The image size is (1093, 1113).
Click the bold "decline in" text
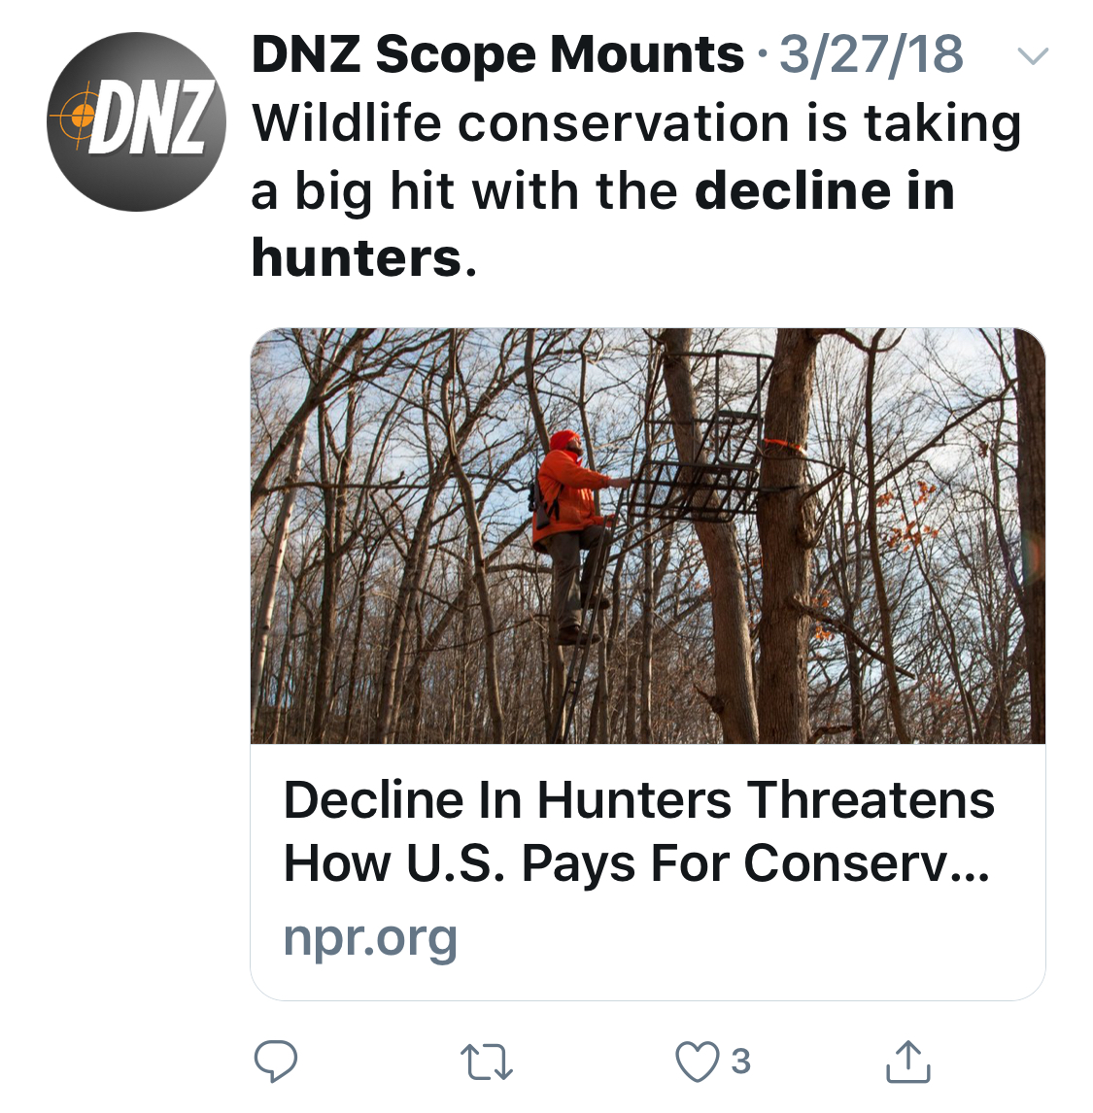(825, 190)
